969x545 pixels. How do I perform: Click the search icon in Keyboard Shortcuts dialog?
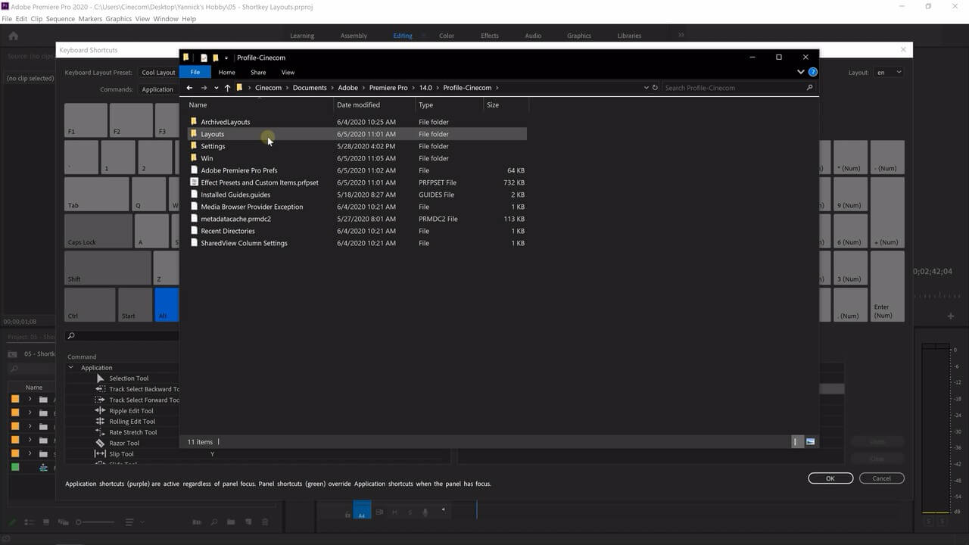[71, 336]
